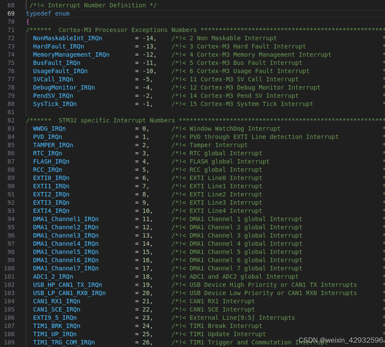
Task: Click '15 Cortex-M3 System Tick Interrupt' comment
Action: [251, 104]
